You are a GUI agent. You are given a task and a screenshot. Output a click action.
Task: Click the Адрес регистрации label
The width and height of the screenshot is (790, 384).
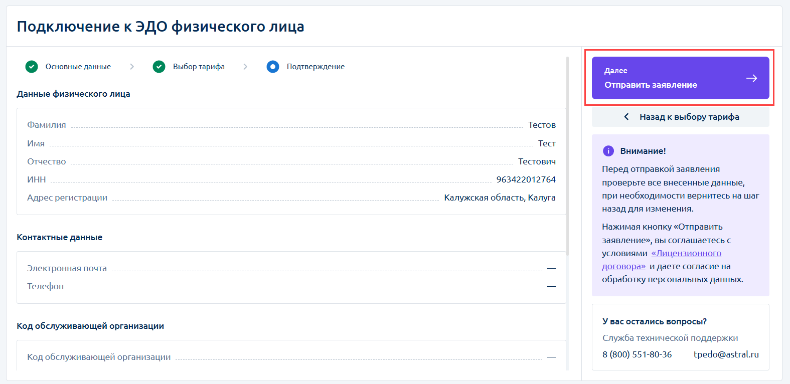pos(67,198)
